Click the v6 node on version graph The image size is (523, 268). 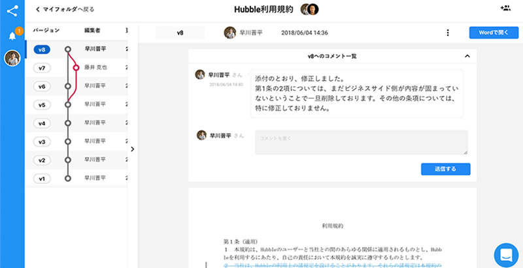pos(68,87)
